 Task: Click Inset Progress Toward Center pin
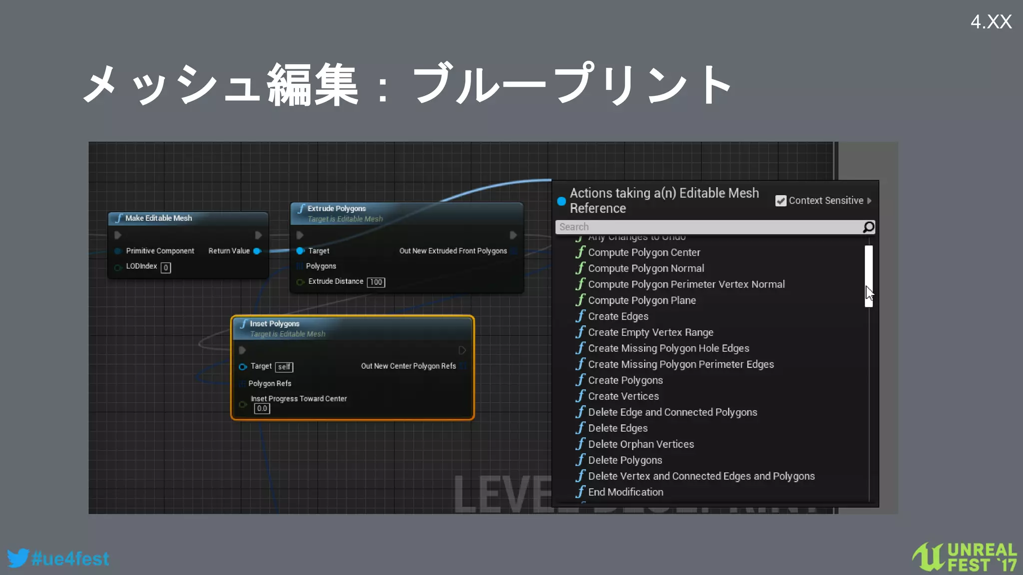click(x=243, y=404)
